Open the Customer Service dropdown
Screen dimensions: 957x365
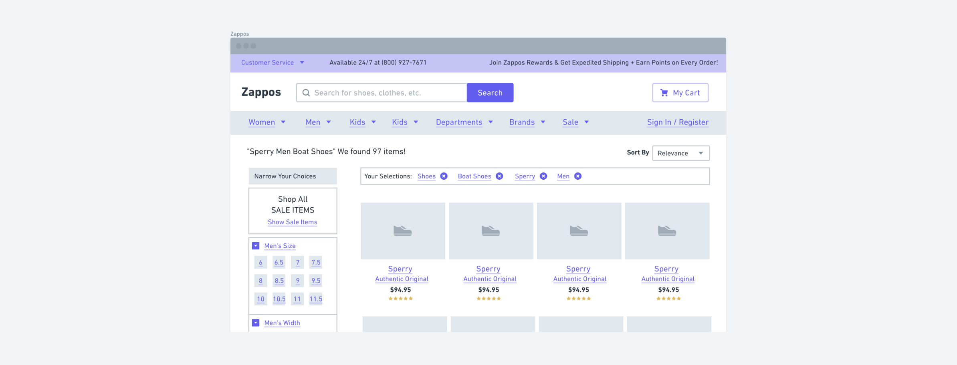273,62
